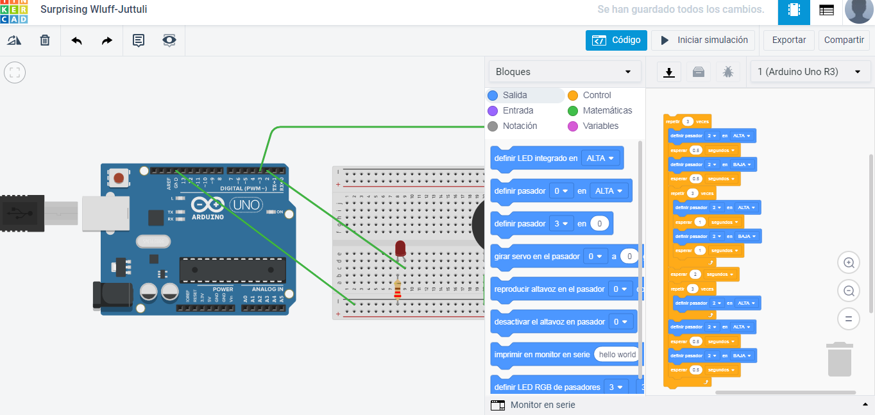This screenshot has width=875, height=415.
Task: Open first pin dropdown in definir LED RGB
Action: (616, 387)
